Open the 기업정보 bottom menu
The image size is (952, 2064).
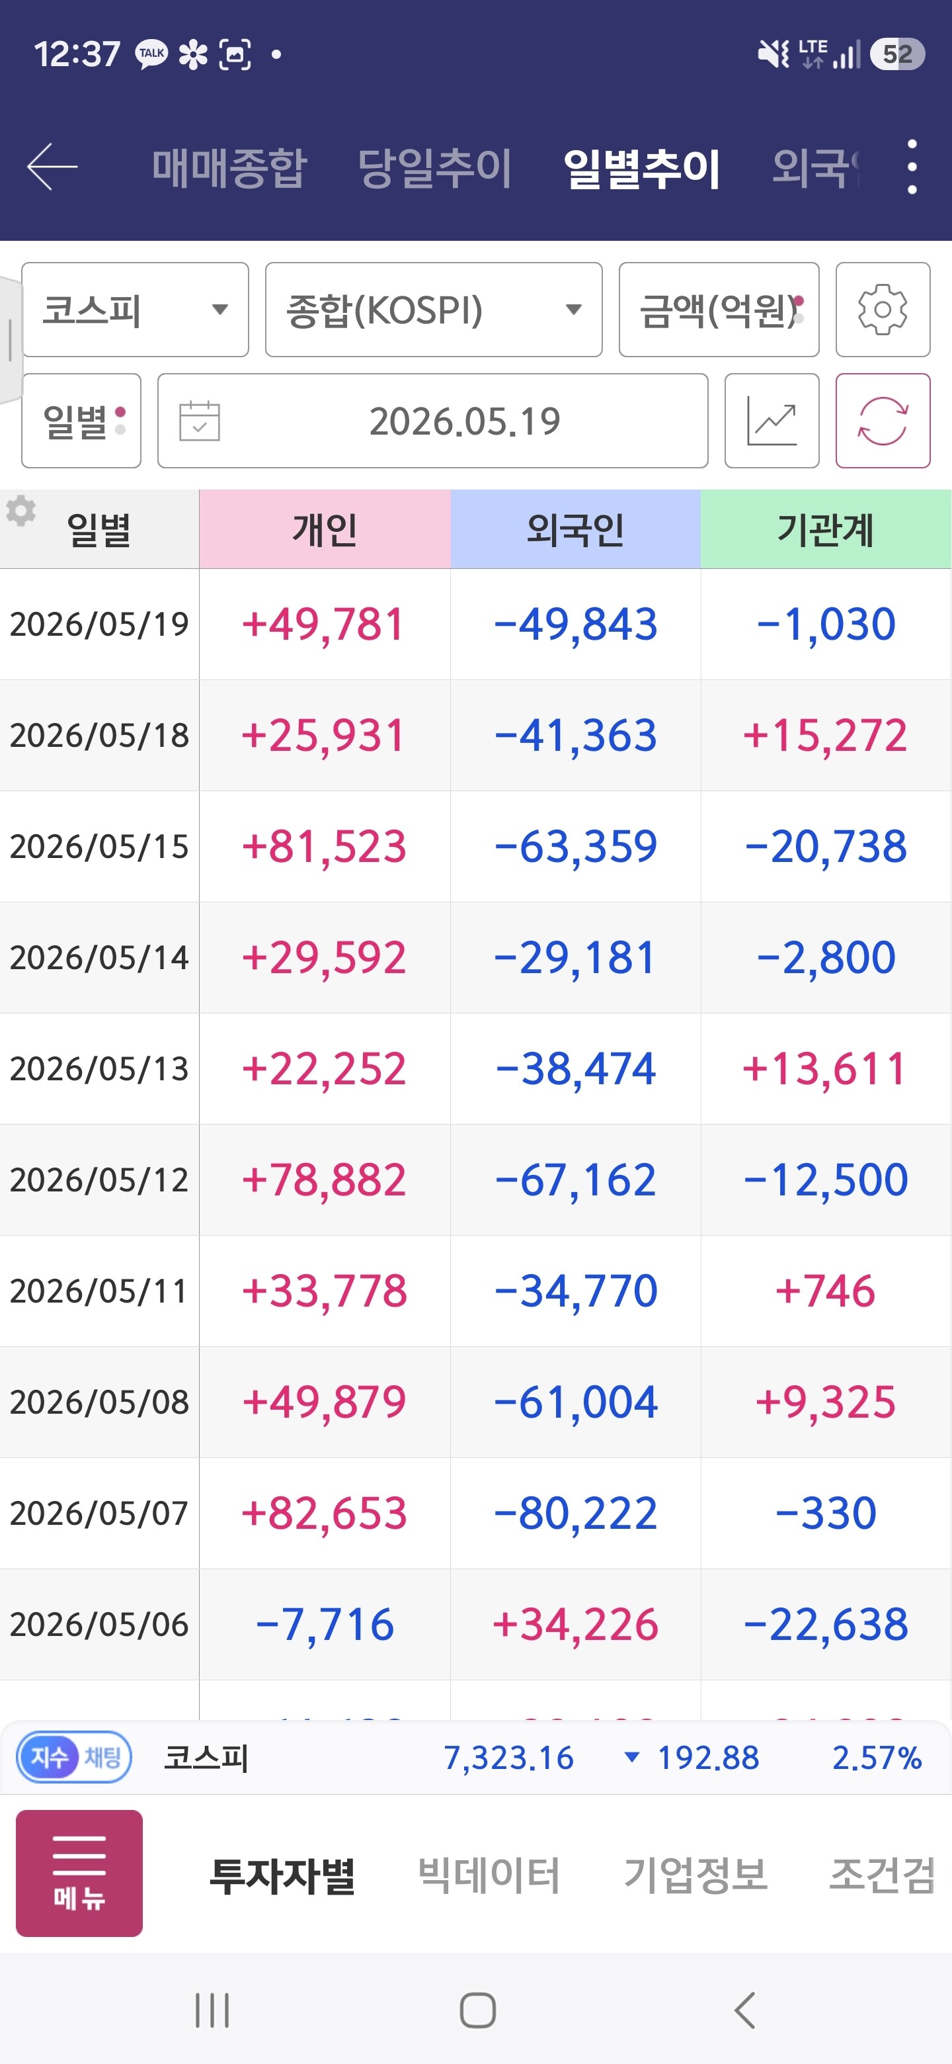pos(695,1875)
